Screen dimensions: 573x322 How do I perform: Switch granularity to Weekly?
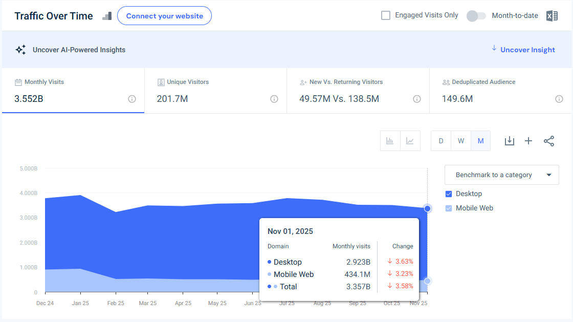[x=460, y=140]
